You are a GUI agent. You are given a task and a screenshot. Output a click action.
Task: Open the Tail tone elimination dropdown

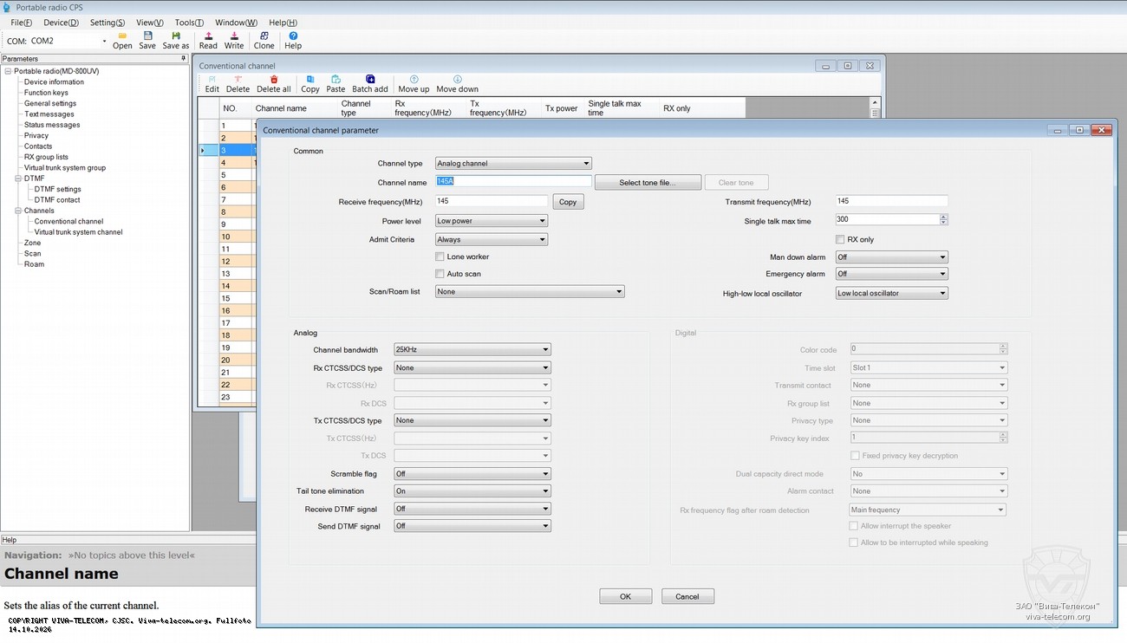click(472, 491)
